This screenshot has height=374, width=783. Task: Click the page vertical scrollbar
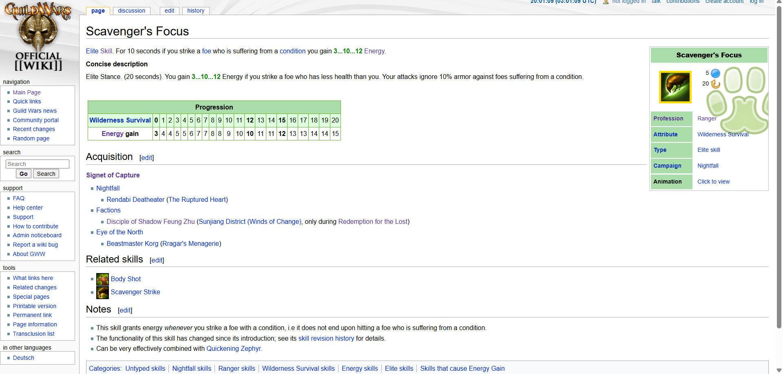coord(779,167)
